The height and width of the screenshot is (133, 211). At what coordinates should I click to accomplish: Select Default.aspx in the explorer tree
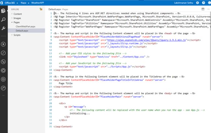pos(26,31)
